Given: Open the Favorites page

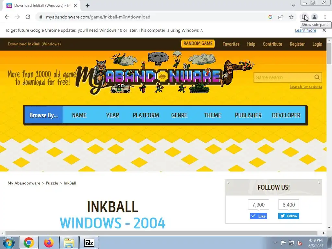Looking at the screenshot, I should click(x=231, y=44).
